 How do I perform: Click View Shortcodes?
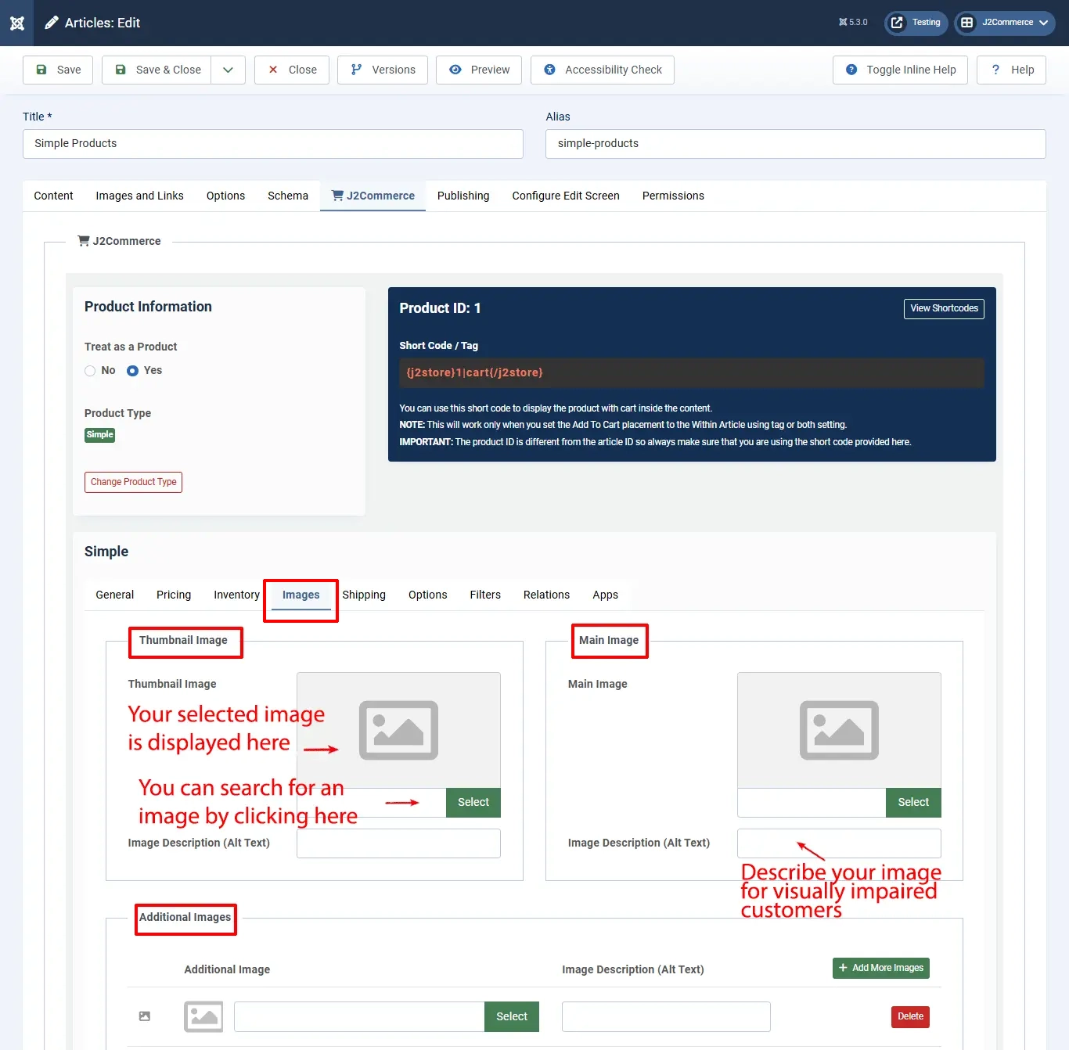click(944, 308)
